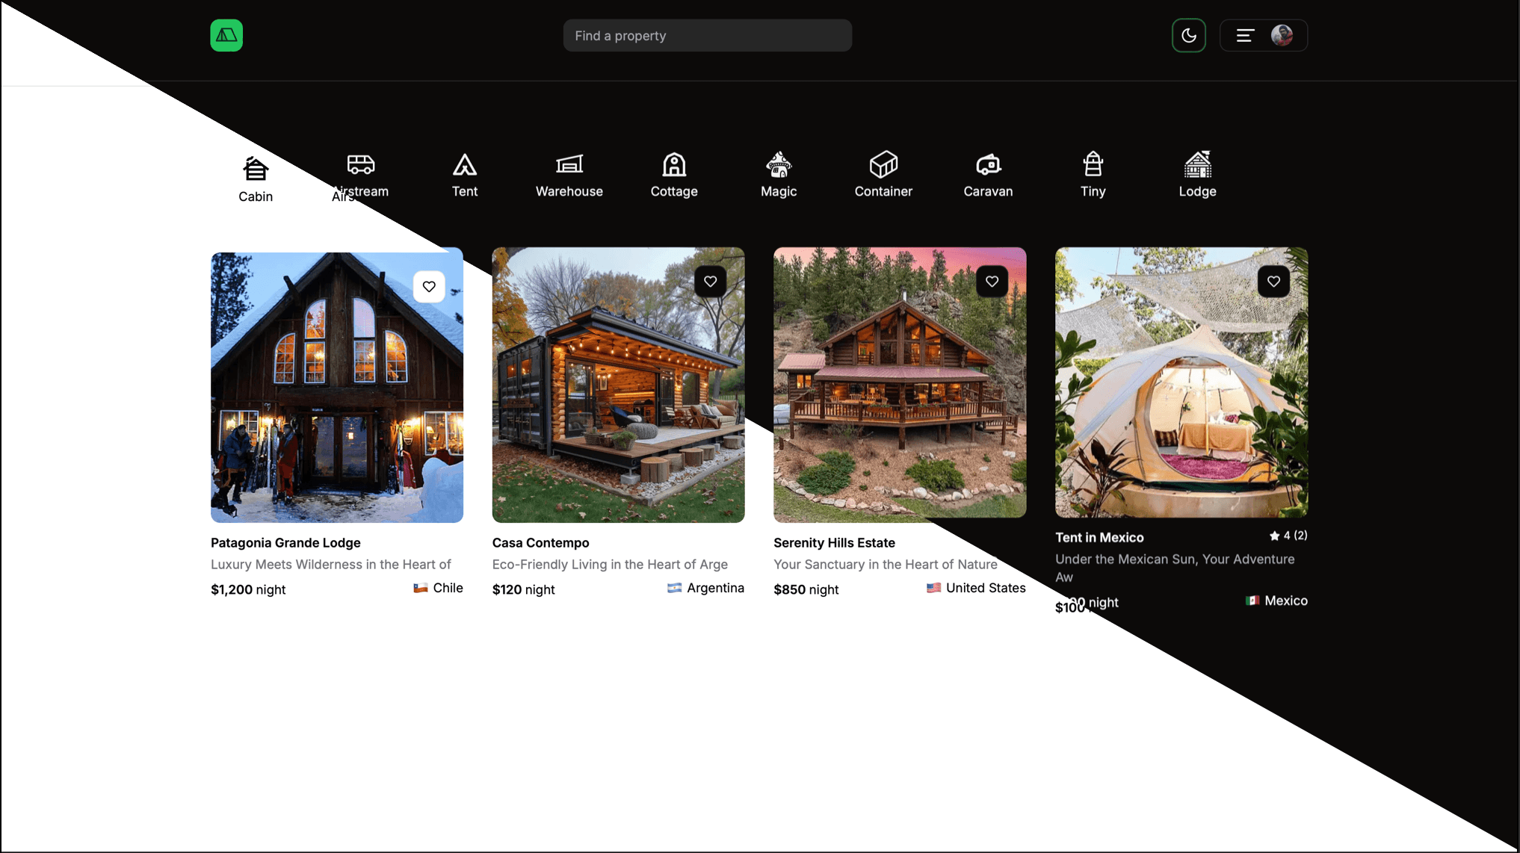Open the Serenity Hills Estate title link
Image resolution: width=1520 pixels, height=853 pixels.
[x=834, y=543]
